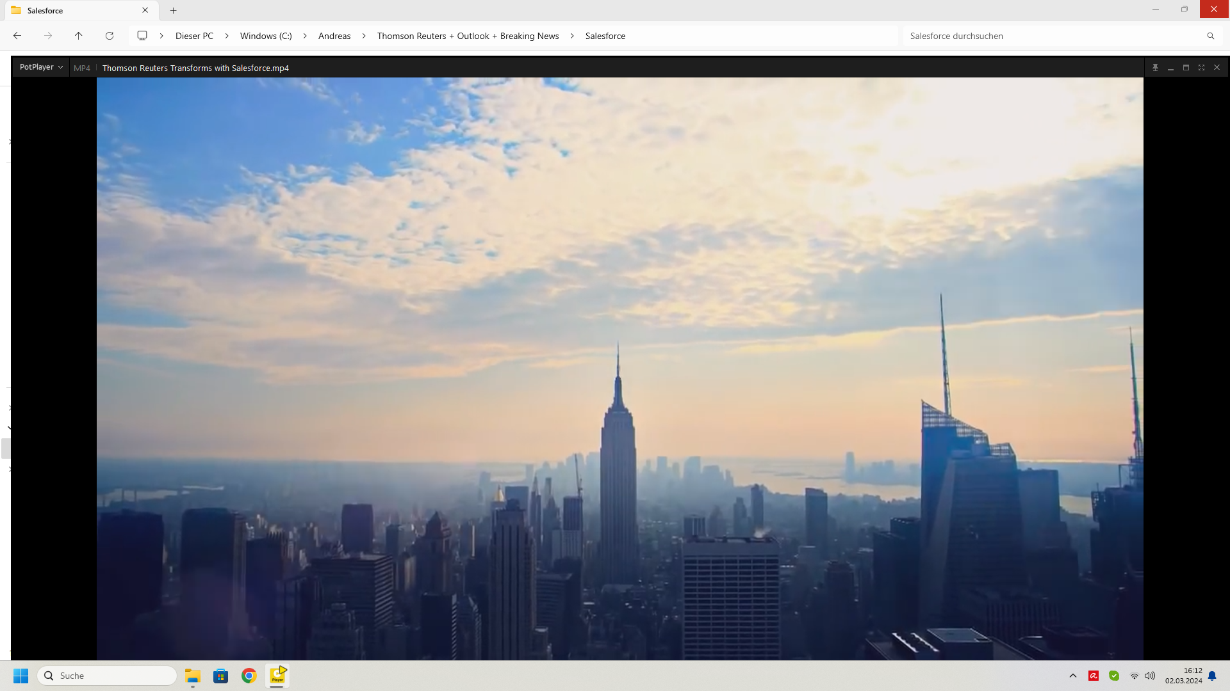Switch PotPlayer to fullscreen mode

(1201, 68)
